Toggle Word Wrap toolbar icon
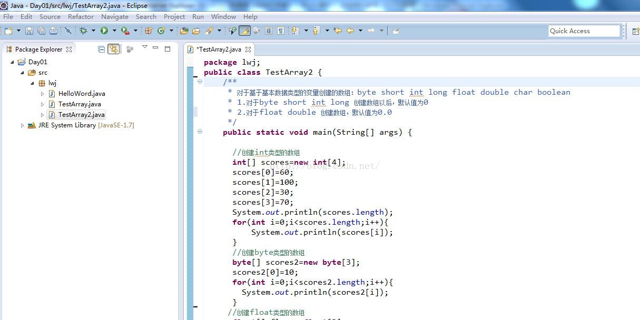 click(x=257, y=31)
